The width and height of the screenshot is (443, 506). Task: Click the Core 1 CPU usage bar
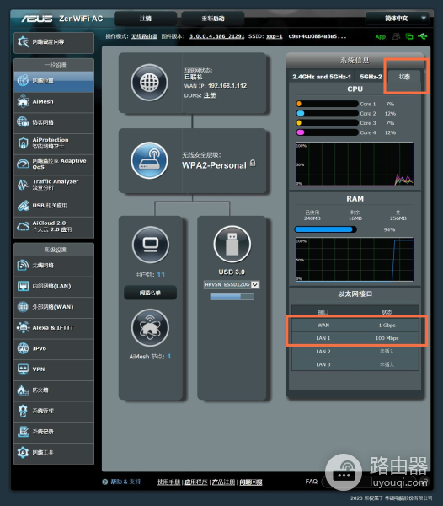point(327,104)
